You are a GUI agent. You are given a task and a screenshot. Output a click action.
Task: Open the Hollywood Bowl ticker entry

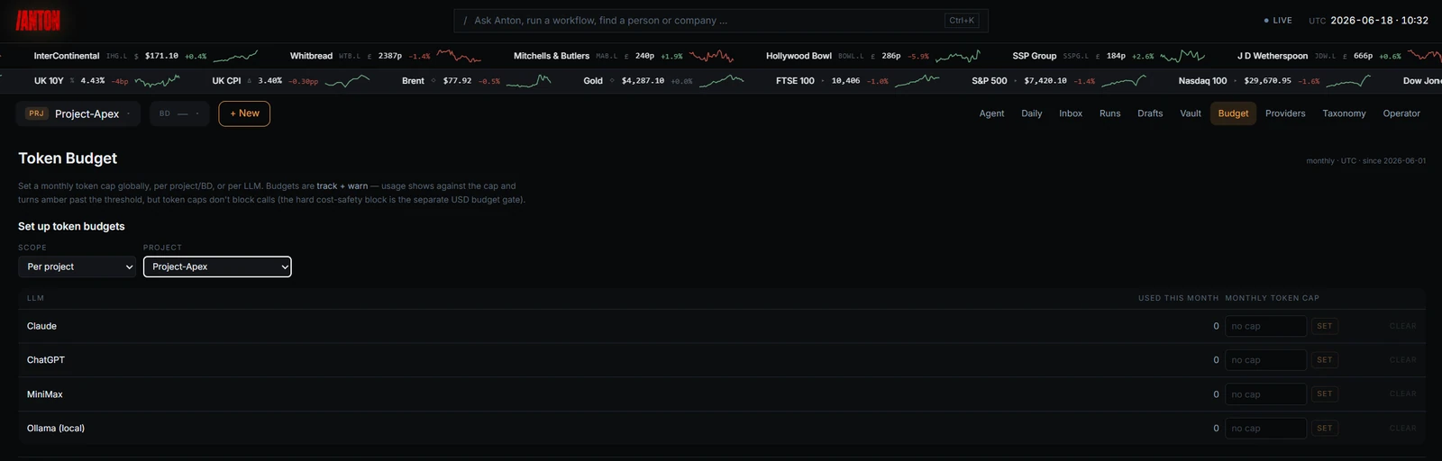pos(872,56)
